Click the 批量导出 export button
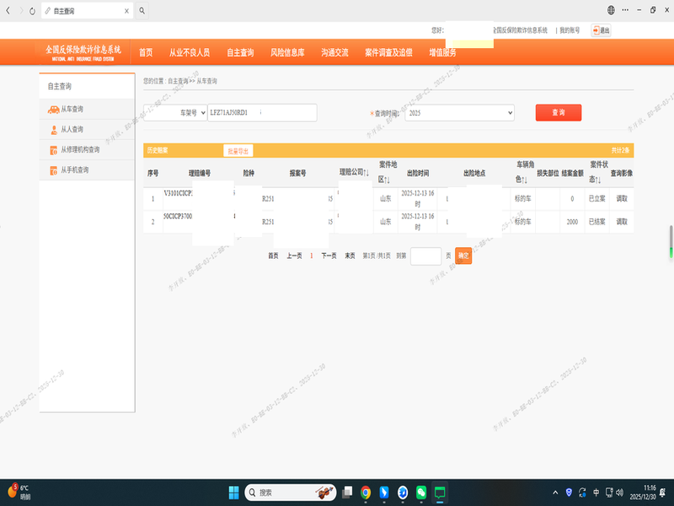 click(x=238, y=151)
